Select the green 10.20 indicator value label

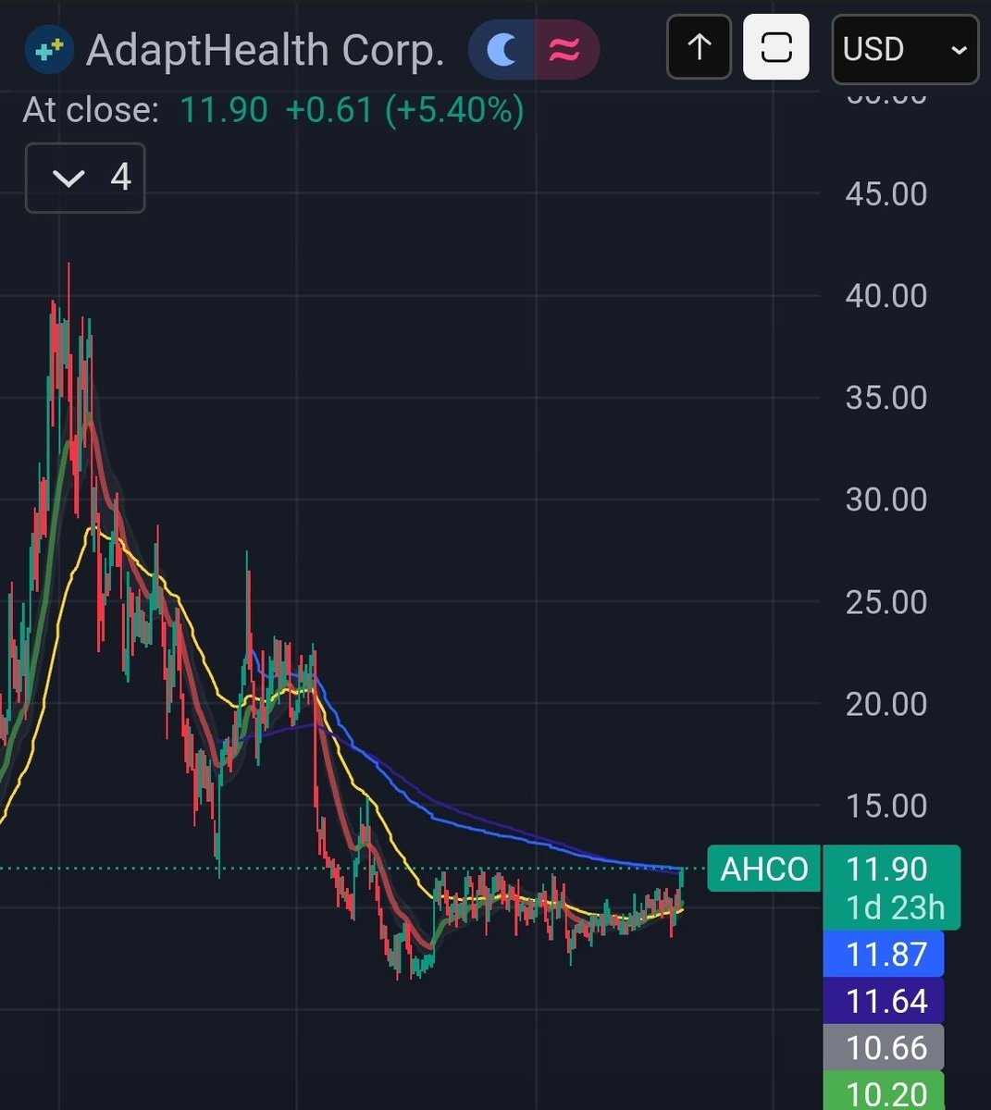tap(884, 1091)
